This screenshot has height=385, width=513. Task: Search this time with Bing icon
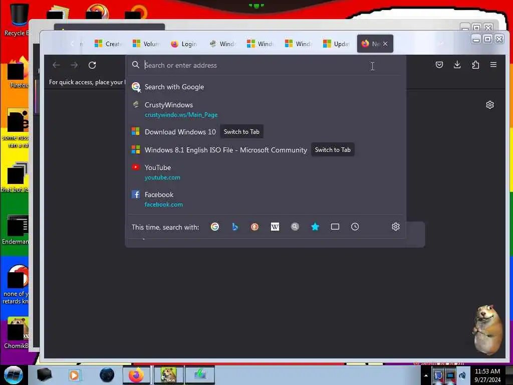235,227
